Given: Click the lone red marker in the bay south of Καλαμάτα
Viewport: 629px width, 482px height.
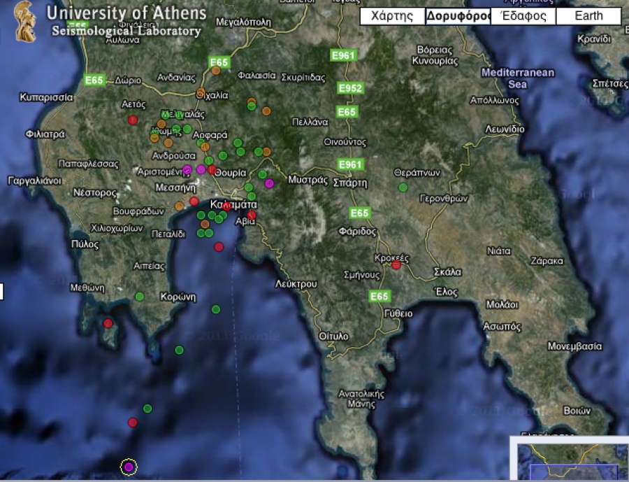Looking at the screenshot, I should [x=219, y=247].
